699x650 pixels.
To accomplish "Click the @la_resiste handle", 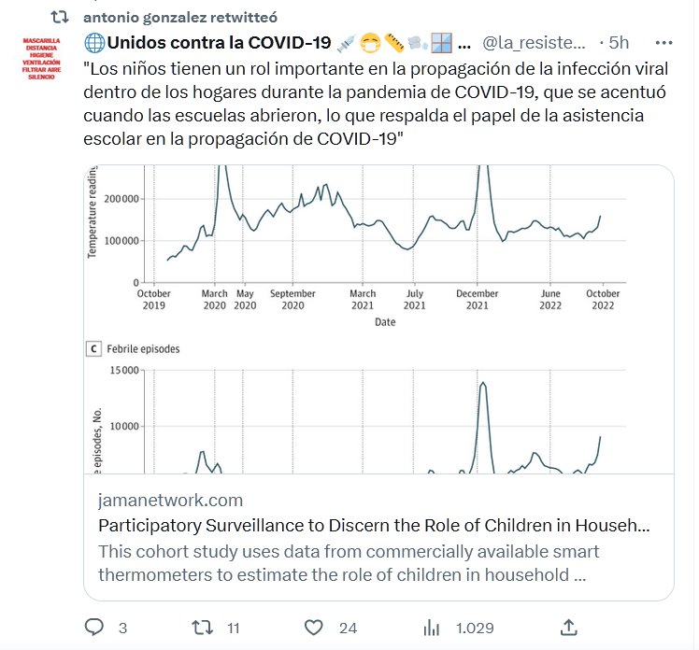I will [x=535, y=43].
